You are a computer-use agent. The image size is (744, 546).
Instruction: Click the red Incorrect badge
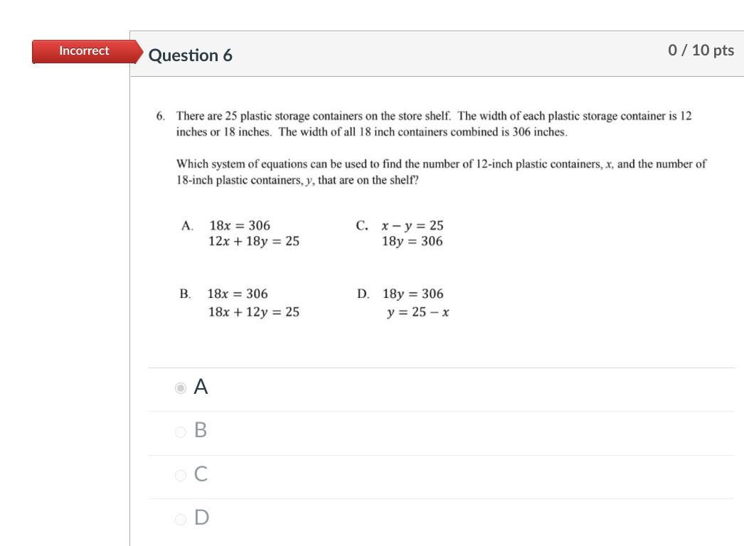click(x=84, y=50)
